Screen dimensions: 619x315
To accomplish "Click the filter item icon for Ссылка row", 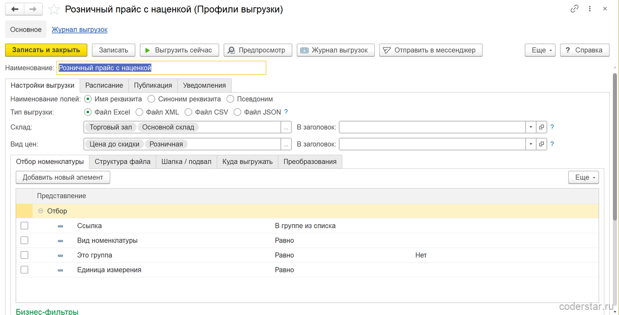I will pos(60,226).
